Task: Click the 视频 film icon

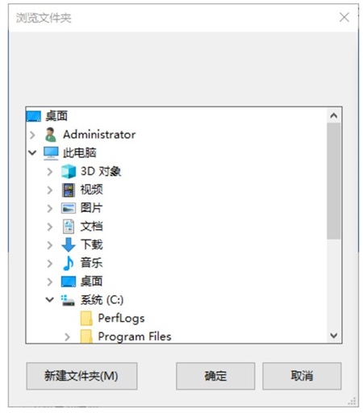Action: (x=69, y=190)
